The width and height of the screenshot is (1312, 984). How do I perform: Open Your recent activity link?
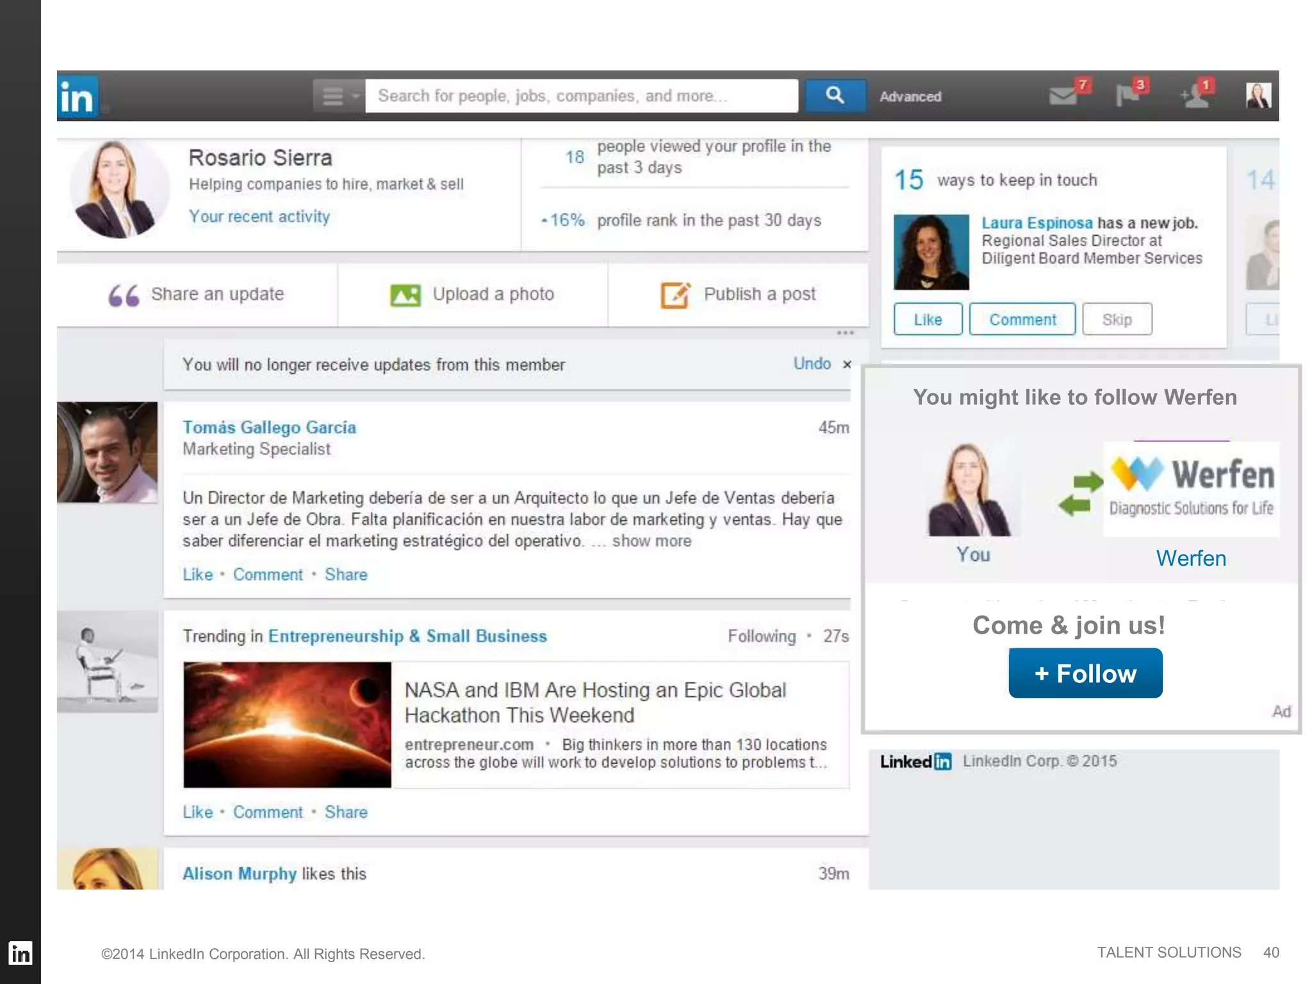[259, 217]
